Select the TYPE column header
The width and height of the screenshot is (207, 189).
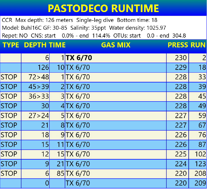point(10,45)
